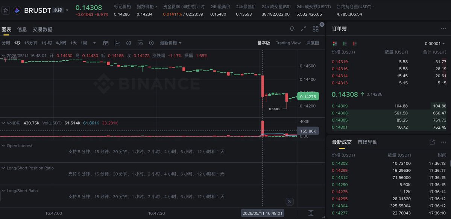Screen dimensions: 451x219
Task: Select bid price 0.14309 in order book
Action: pos(340,106)
